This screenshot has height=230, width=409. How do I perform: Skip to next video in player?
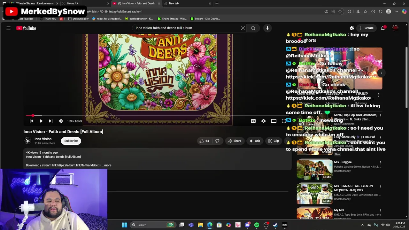click(x=50, y=121)
